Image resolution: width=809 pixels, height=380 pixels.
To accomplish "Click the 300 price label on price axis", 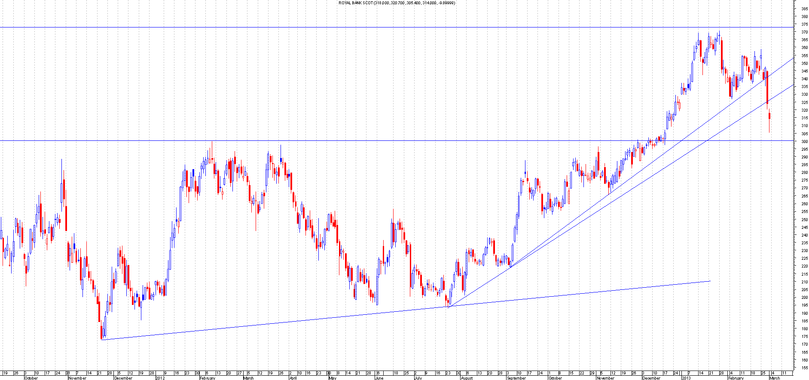I will pyautogui.click(x=804, y=141).
